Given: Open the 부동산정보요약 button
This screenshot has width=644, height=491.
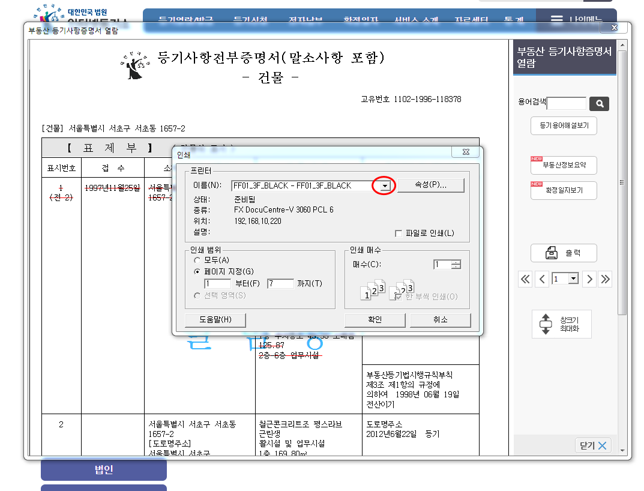Looking at the screenshot, I should 564,165.
